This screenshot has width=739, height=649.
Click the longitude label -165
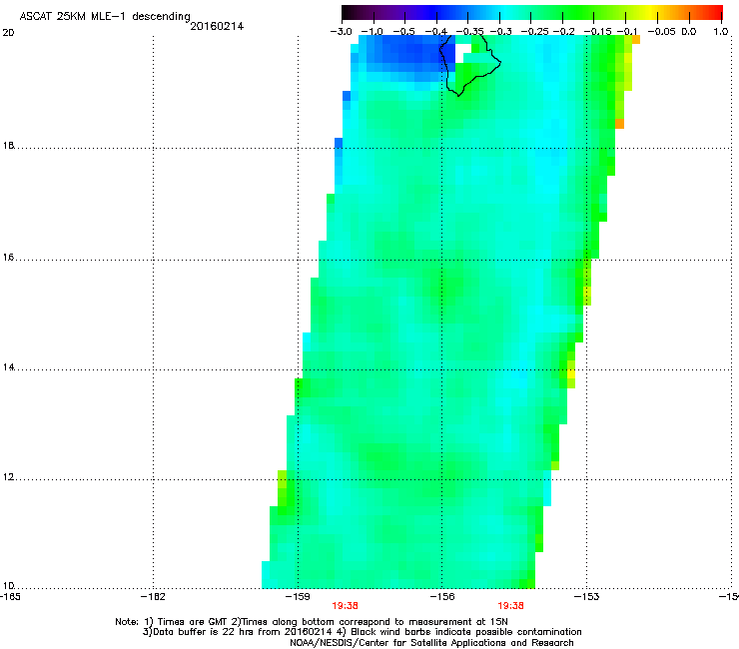point(10,597)
